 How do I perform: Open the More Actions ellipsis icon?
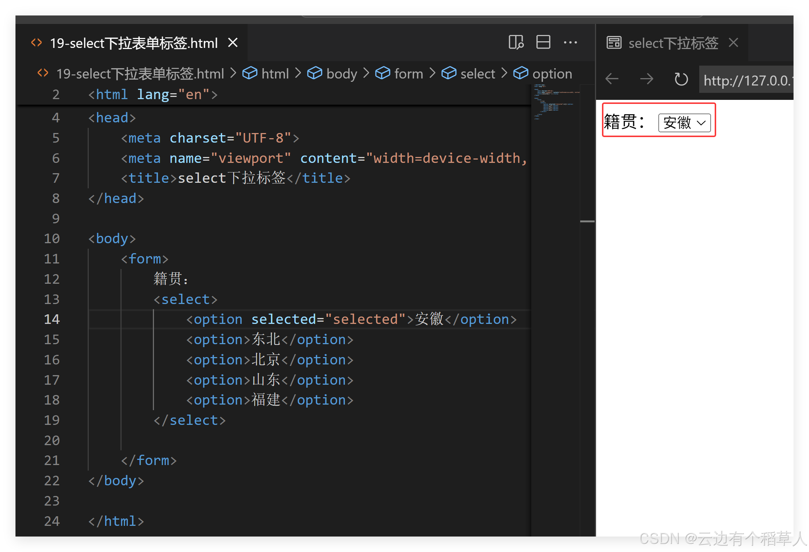tap(571, 42)
